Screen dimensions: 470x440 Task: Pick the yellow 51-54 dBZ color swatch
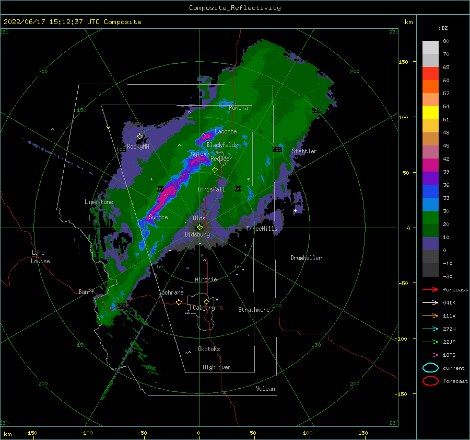[x=430, y=113]
